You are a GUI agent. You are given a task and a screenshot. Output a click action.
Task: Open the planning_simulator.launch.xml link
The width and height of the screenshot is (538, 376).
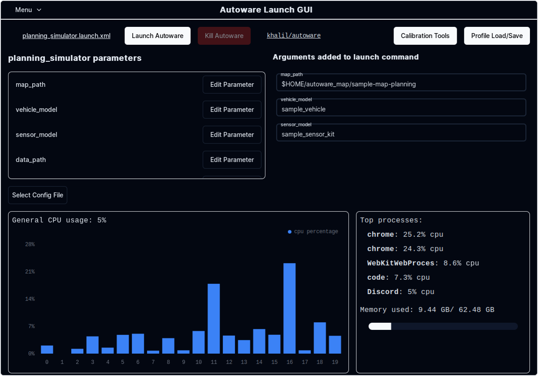tap(66, 36)
